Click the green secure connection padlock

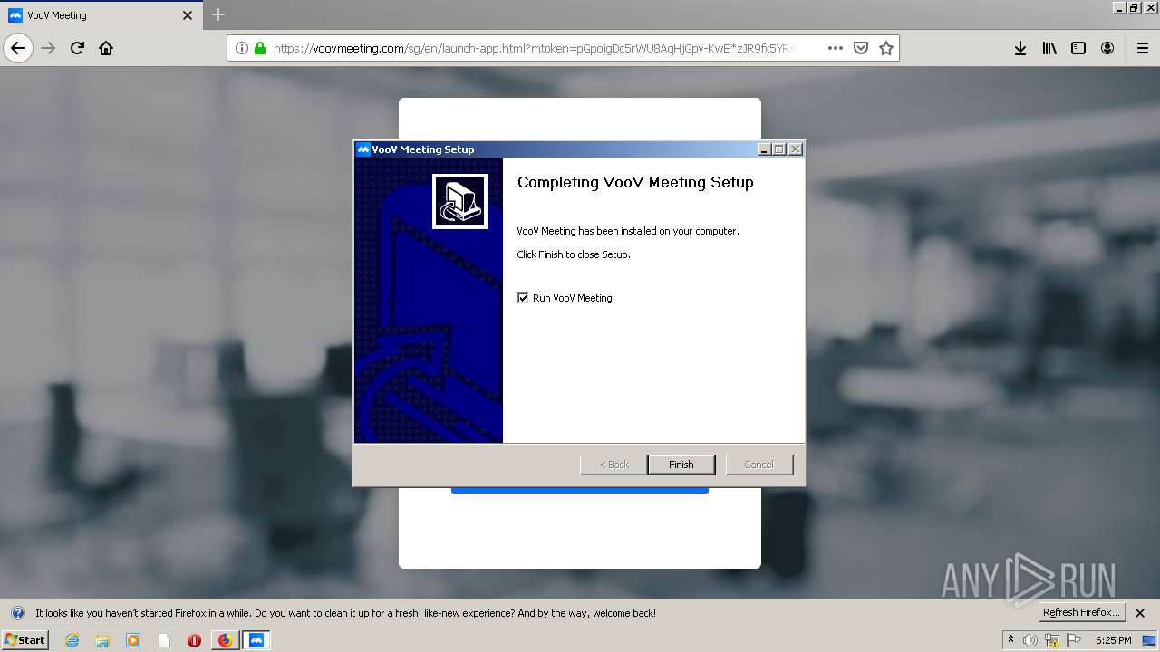point(260,48)
